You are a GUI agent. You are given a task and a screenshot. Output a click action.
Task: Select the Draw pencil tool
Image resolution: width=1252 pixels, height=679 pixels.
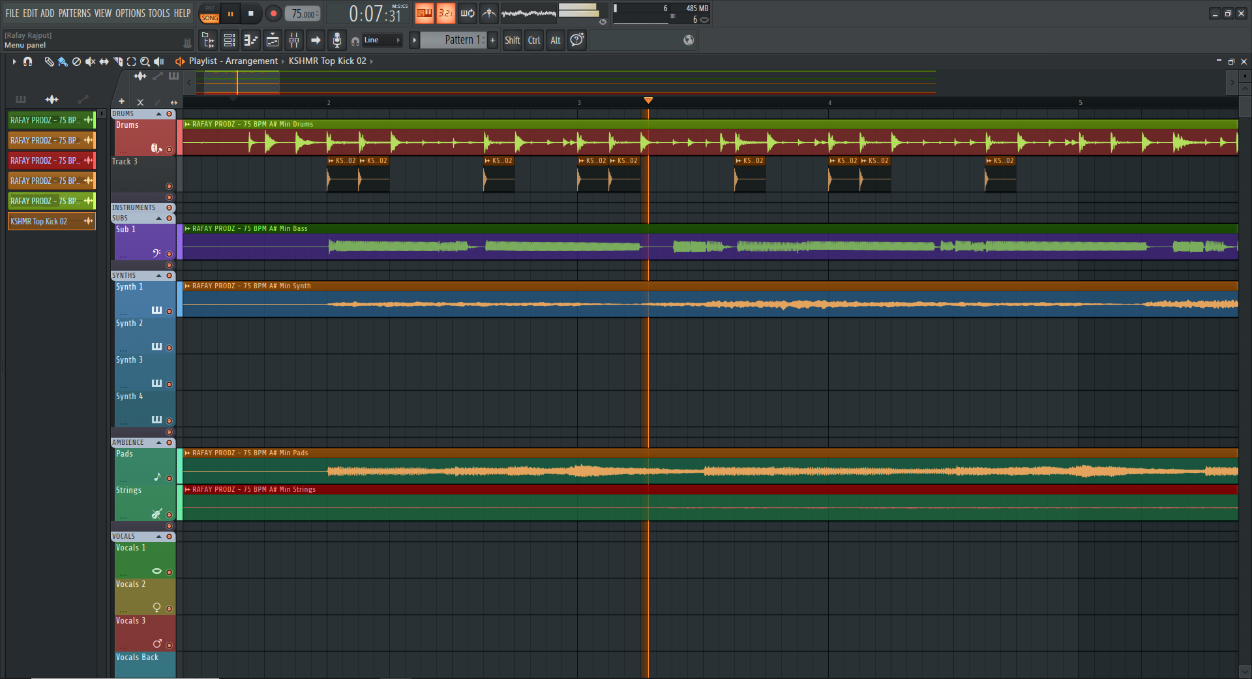pyautogui.click(x=49, y=61)
